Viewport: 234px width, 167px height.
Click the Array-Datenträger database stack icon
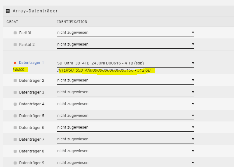[x=8, y=11]
